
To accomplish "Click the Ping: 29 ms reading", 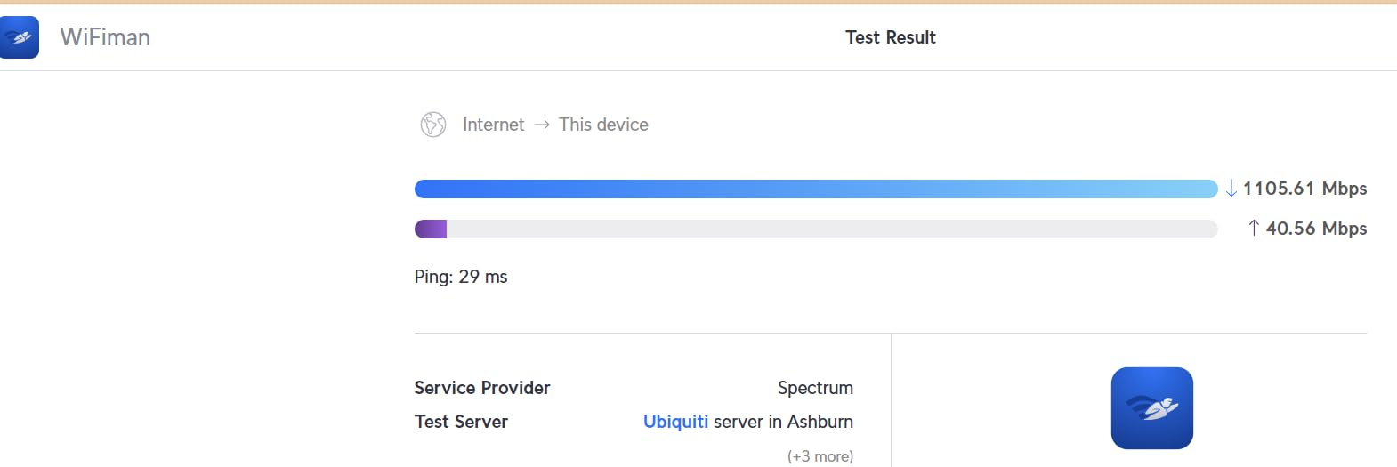I will pyautogui.click(x=461, y=277).
